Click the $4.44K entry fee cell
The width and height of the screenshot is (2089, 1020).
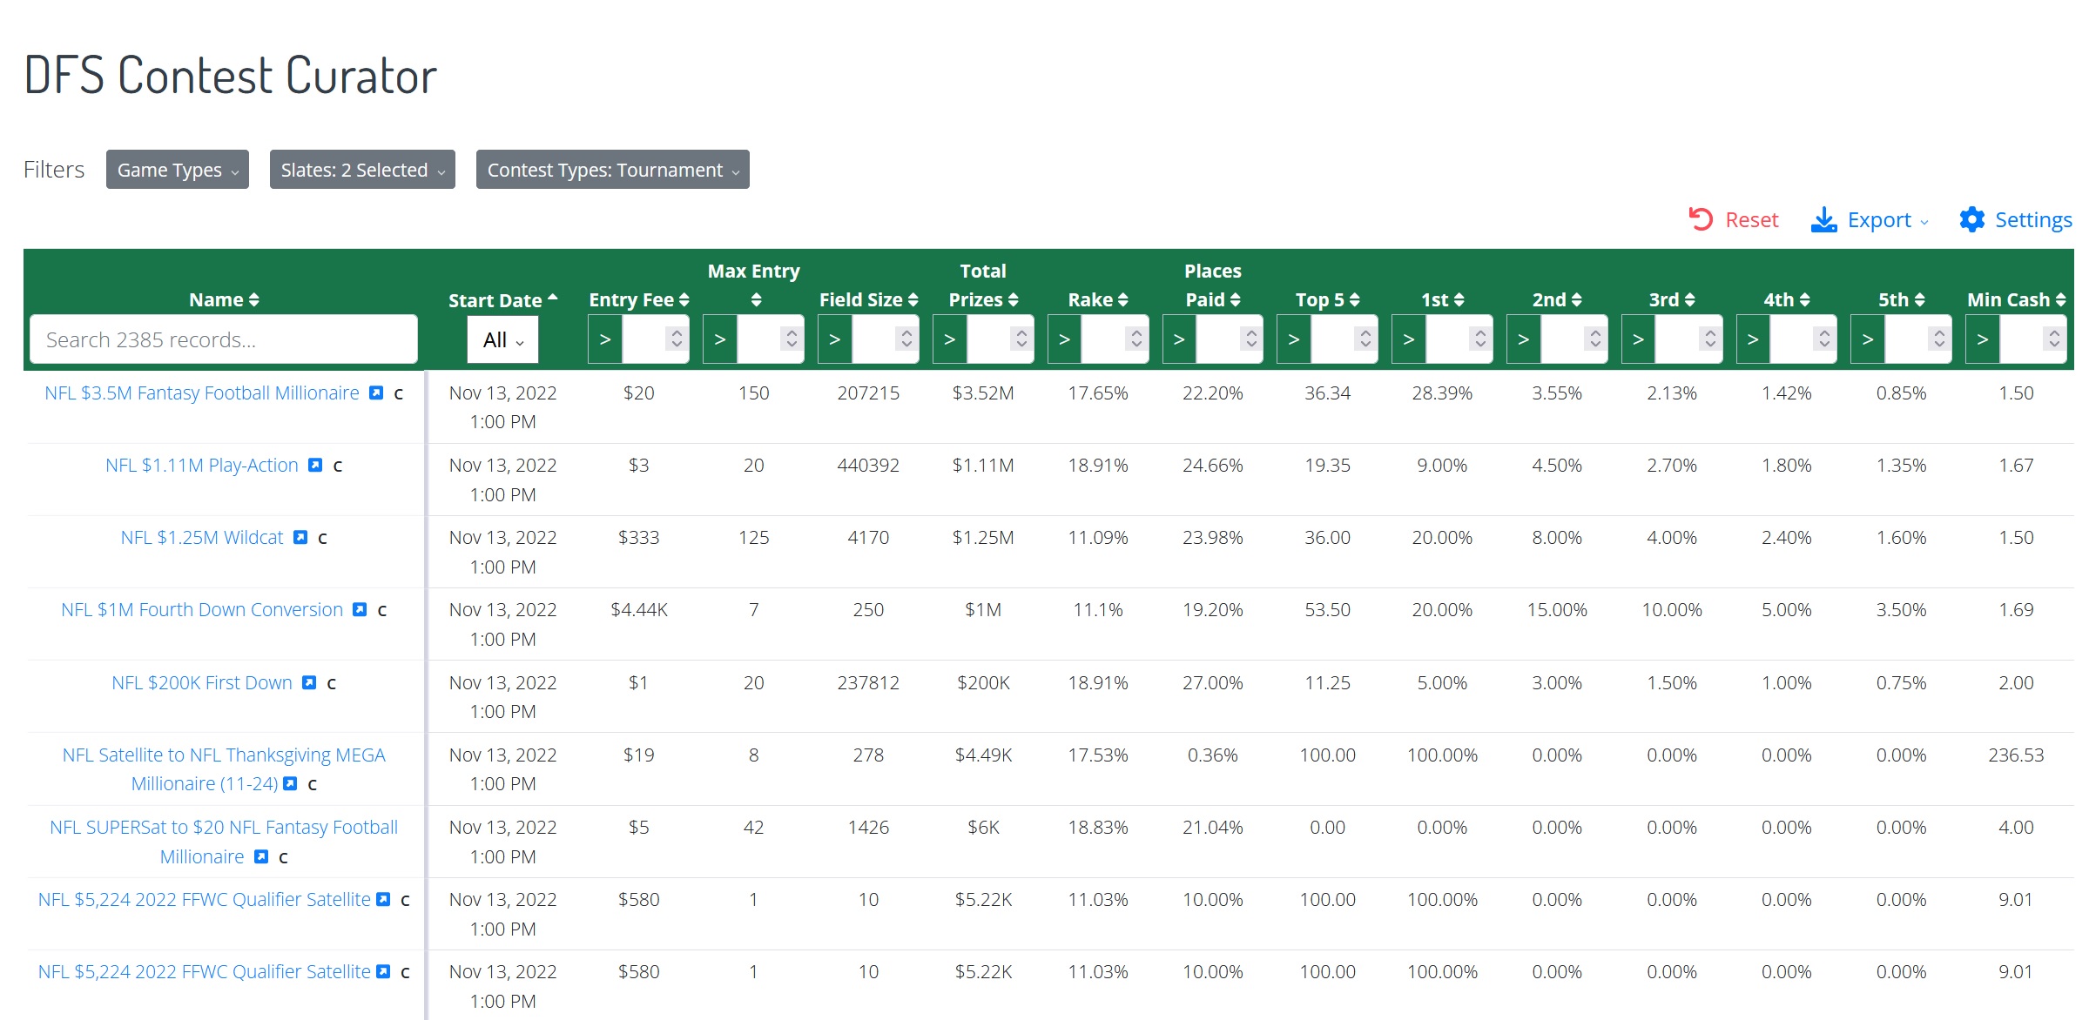pyautogui.click(x=639, y=610)
